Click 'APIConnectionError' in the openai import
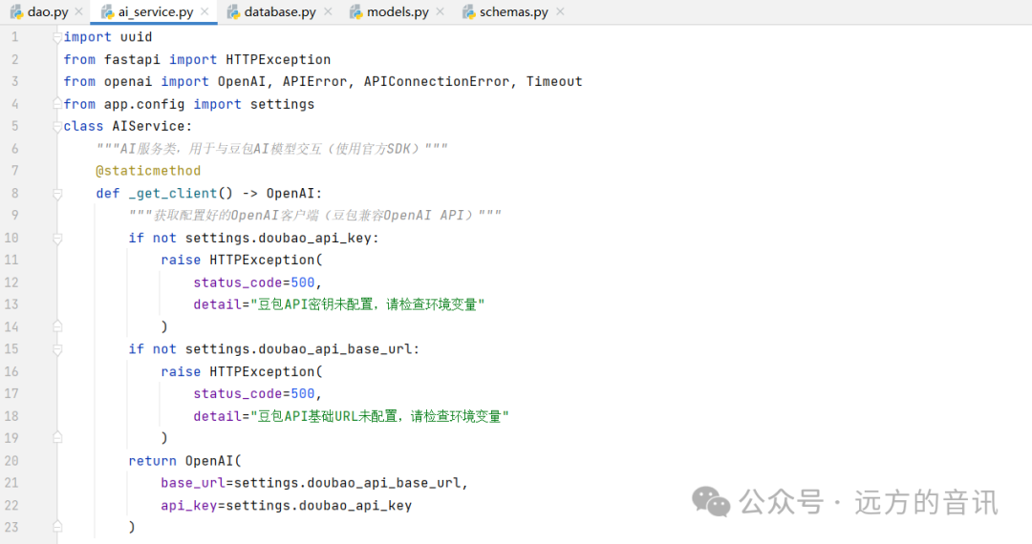1032x544 pixels. 437,81
